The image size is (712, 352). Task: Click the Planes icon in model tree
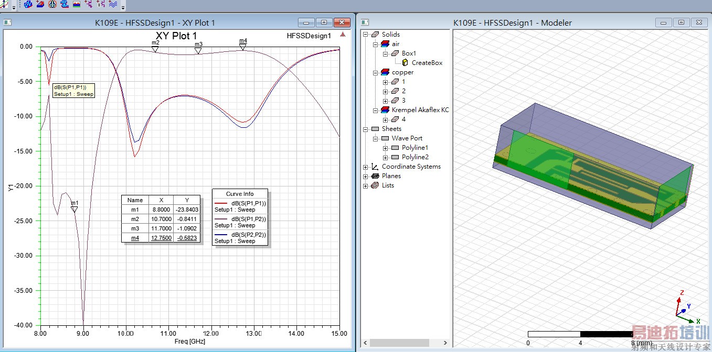point(375,176)
